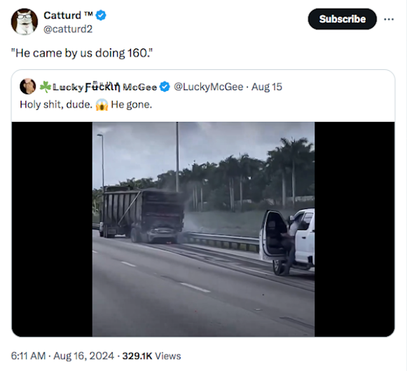Open Catturd's profile avatar
The image size is (407, 371).
[24, 22]
